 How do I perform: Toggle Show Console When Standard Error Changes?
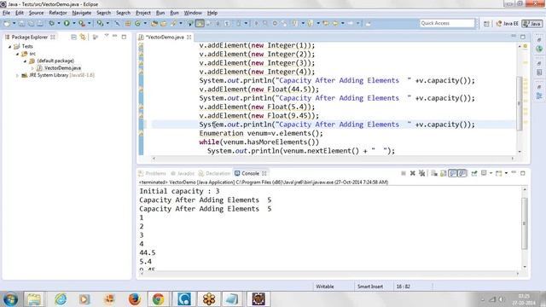tap(462, 173)
